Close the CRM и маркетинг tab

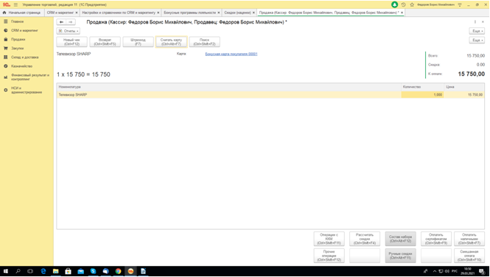tap(77, 13)
